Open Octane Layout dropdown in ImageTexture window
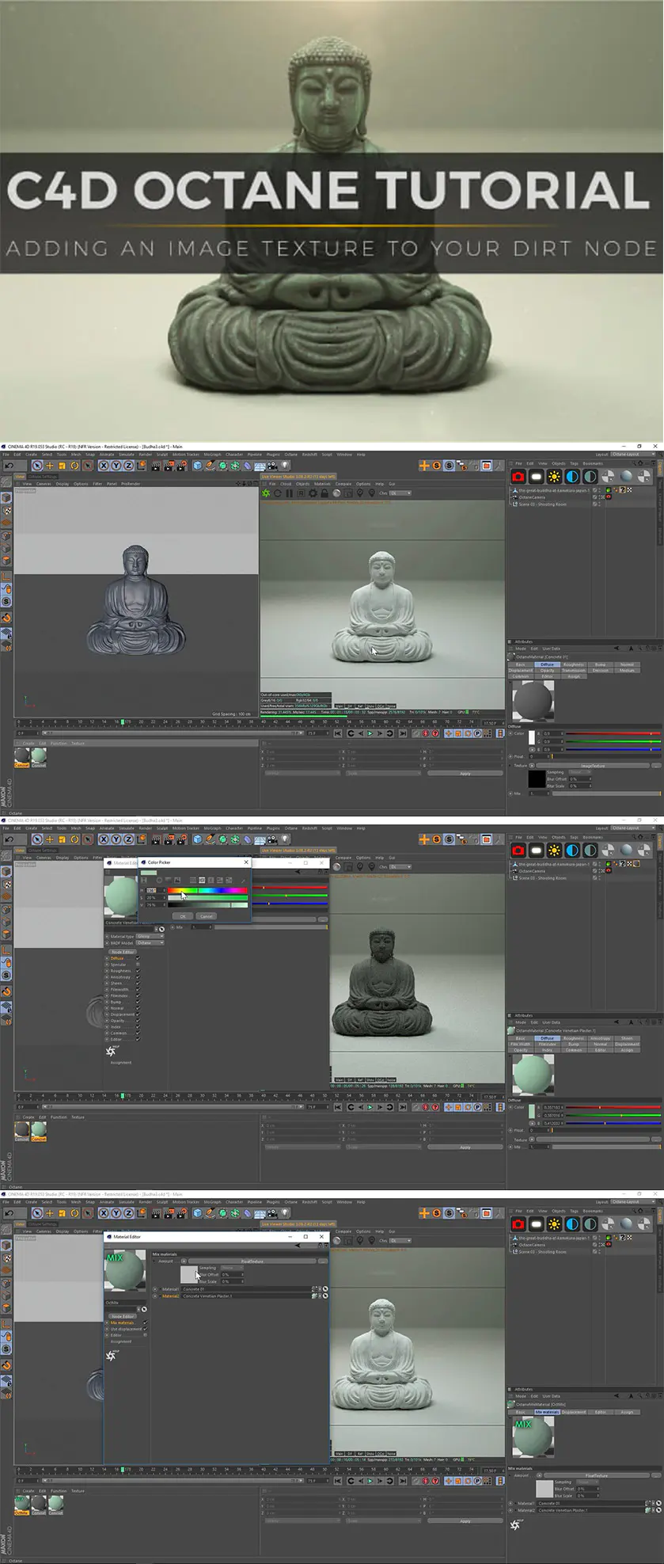664x1564 pixels. click(633, 455)
